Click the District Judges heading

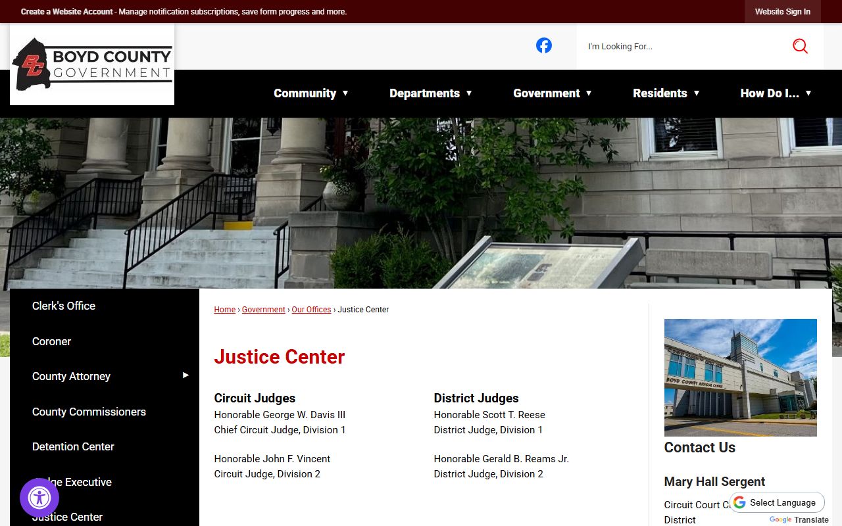[476, 398]
